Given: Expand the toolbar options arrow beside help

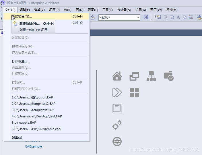Looking at the screenshot, I should point(151,19).
